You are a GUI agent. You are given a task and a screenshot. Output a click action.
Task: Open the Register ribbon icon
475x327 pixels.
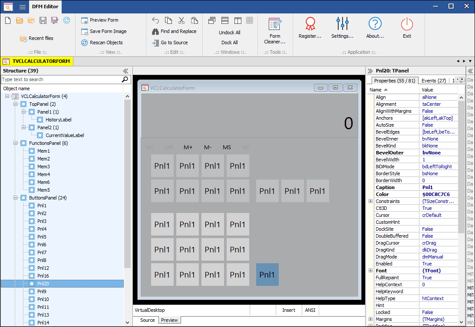tap(310, 23)
